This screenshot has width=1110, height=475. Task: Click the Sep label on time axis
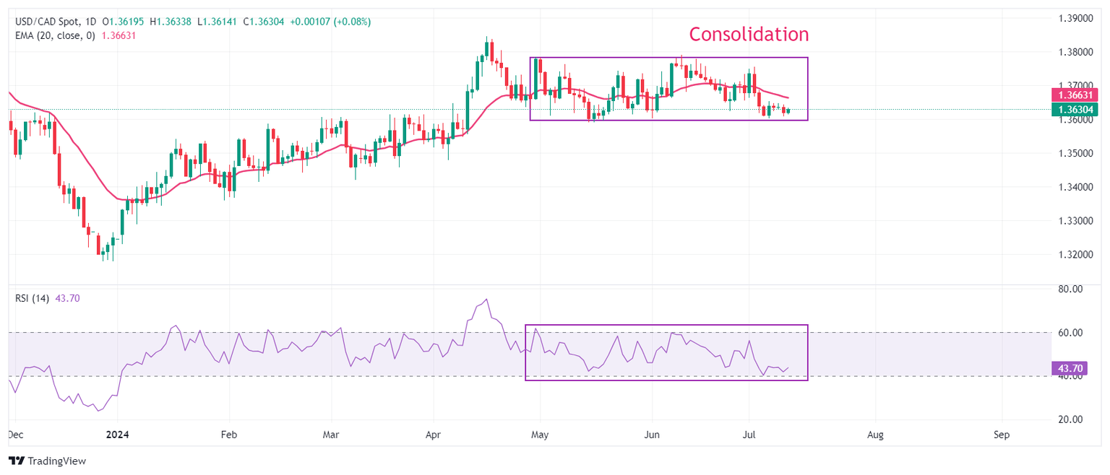click(x=1002, y=435)
